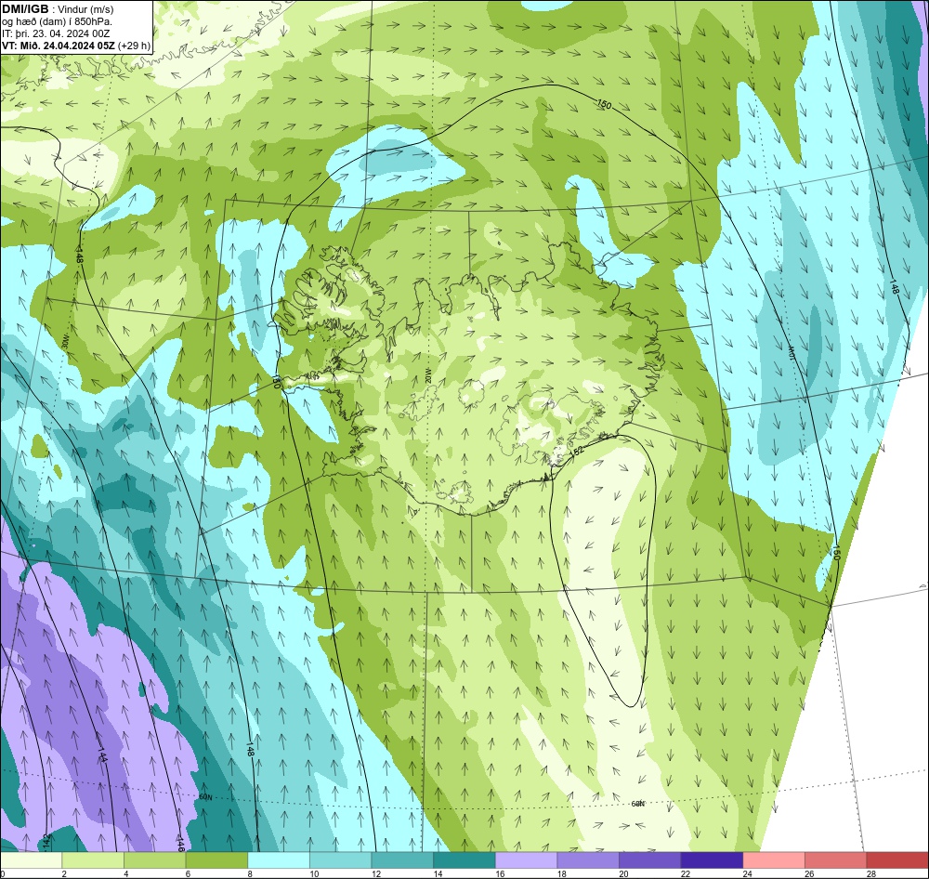Click the '150' contour label west of Iceland

point(276,380)
